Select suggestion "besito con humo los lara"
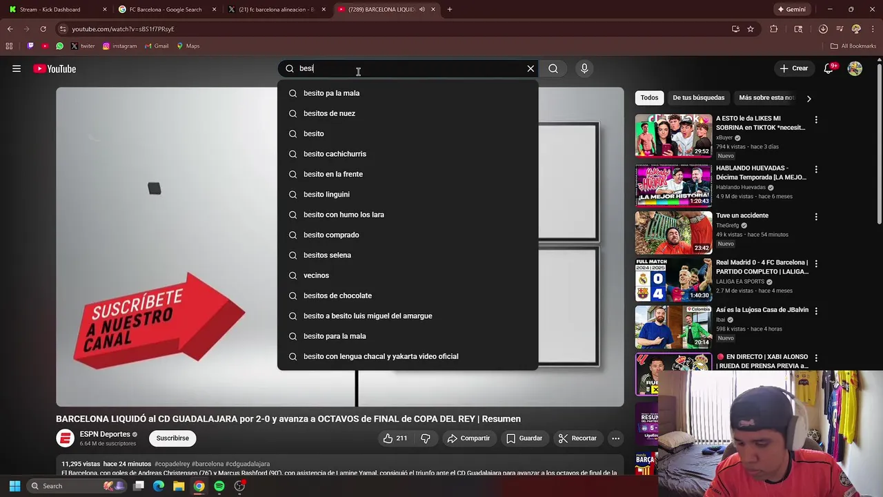 408,215
